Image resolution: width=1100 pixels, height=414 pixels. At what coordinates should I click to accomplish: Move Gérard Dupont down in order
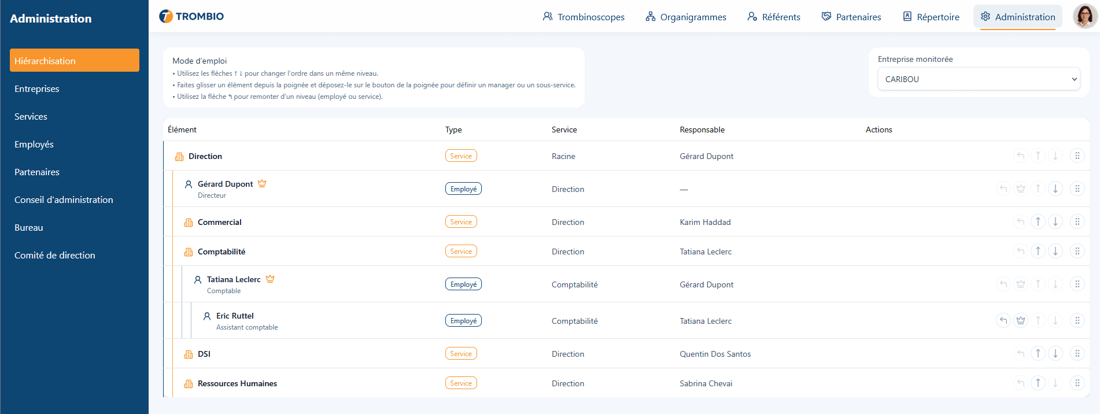tap(1055, 188)
